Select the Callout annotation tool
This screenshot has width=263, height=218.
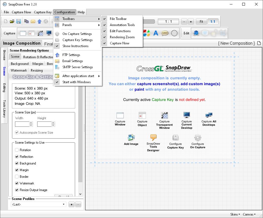click(x=165, y=33)
